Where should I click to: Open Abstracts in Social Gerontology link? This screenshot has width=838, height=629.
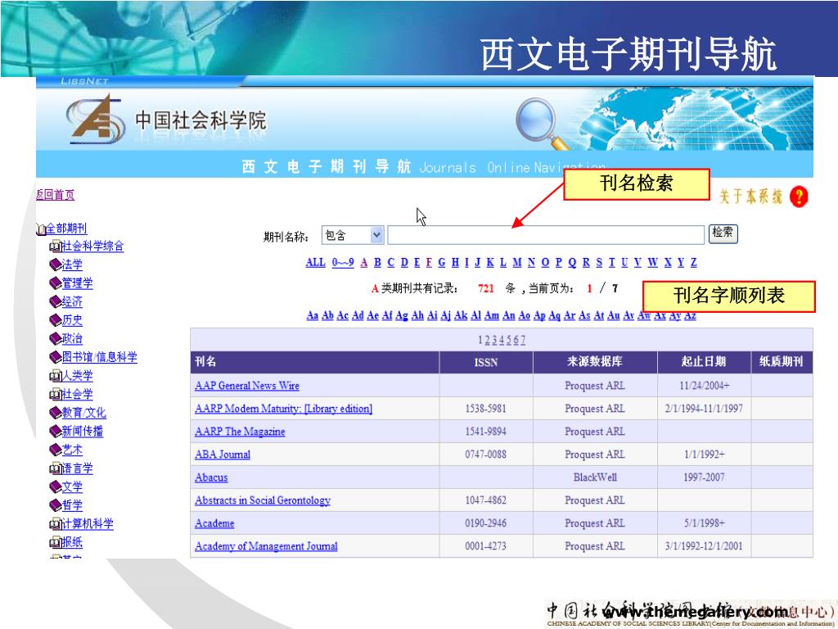(263, 500)
